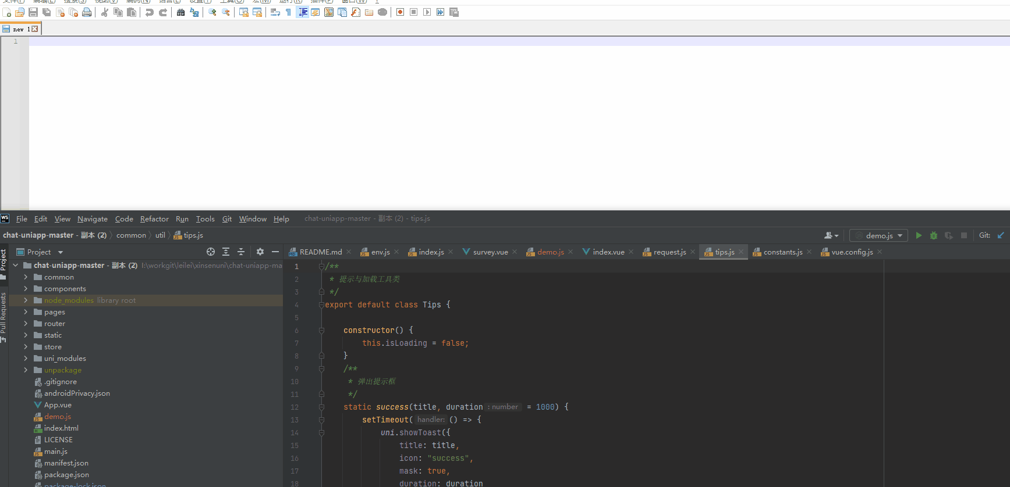Click util breadcrumb in navigation bar
This screenshot has height=487, width=1010.
(160, 235)
